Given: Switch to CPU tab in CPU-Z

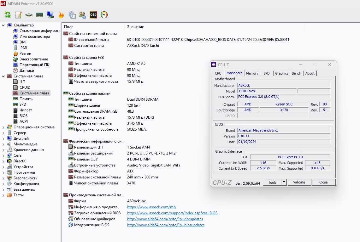Looking at the screenshot, I should pos(218,73).
